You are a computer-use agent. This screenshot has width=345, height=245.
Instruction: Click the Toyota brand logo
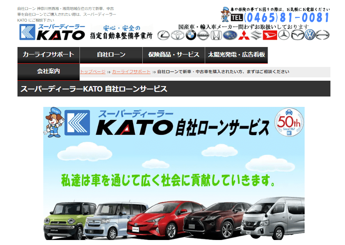point(177,35)
